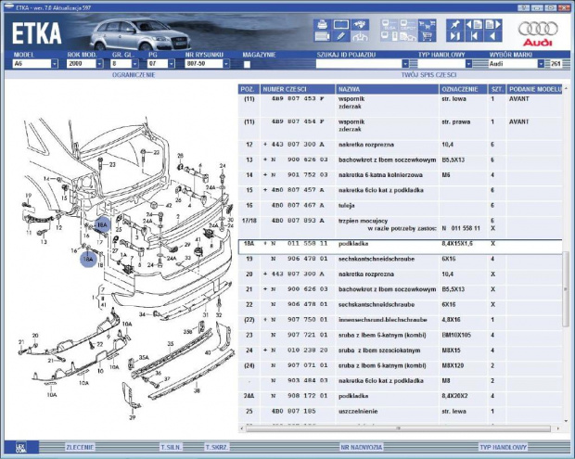Image resolution: width=575 pixels, height=459 pixels.
Task: Click the pushpin icon
Action: 455,24
